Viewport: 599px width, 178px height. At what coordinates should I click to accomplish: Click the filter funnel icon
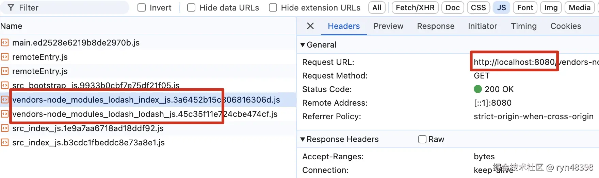11,7
